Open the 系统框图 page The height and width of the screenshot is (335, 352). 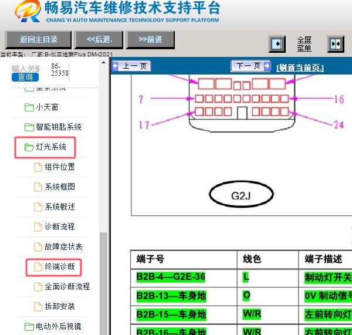click(x=60, y=187)
